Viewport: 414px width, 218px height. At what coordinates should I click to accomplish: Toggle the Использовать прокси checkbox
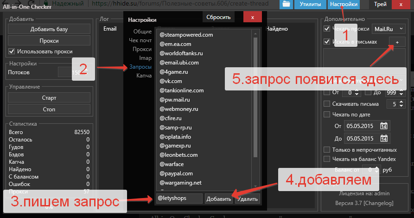click(x=12, y=51)
